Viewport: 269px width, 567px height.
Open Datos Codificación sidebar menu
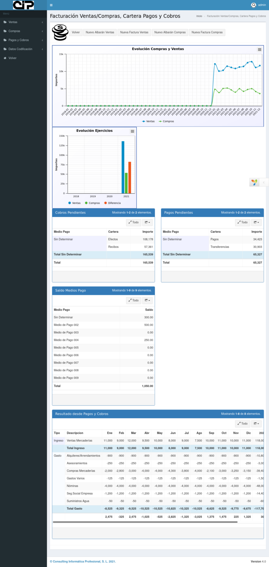[x=23, y=49]
